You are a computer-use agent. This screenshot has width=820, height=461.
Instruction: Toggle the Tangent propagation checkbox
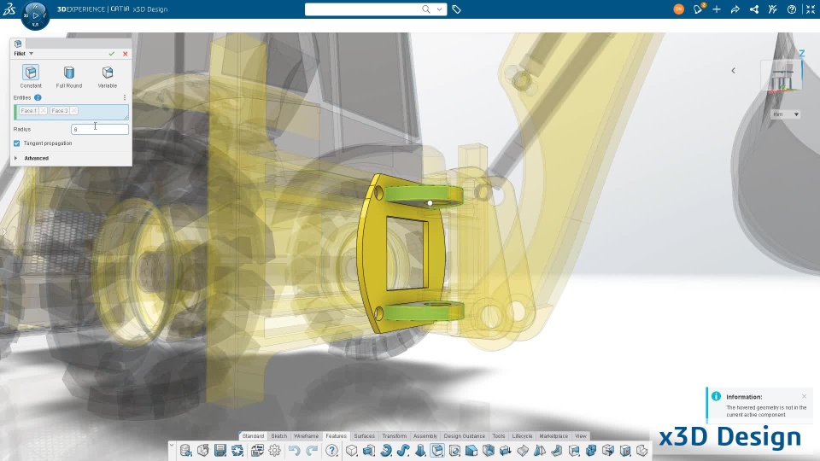17,143
